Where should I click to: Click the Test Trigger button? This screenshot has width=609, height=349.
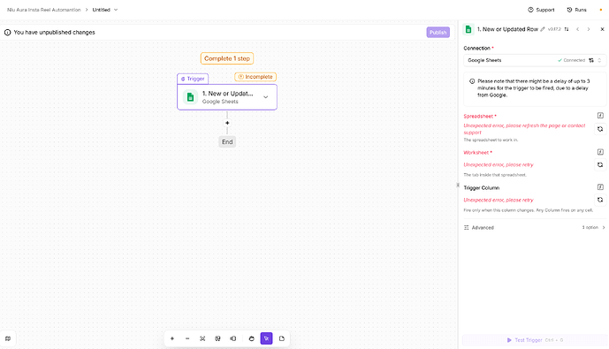[x=535, y=340]
